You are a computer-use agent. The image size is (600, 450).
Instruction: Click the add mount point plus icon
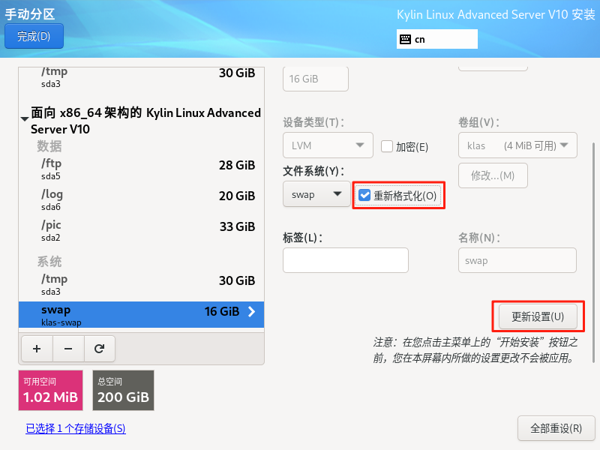point(37,349)
